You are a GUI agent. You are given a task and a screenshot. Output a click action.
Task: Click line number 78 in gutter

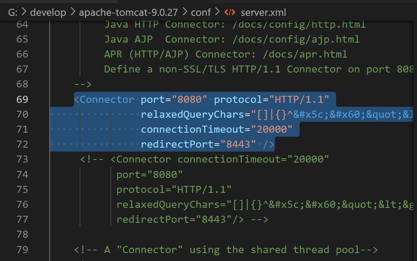coord(22,235)
